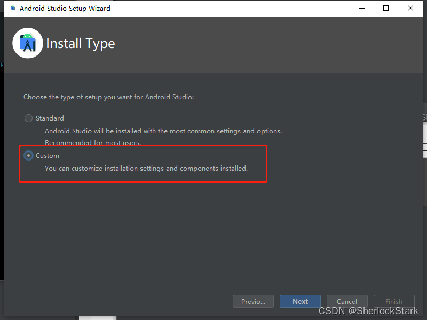Click the "Choose the type of setup" prompt text

[109, 97]
